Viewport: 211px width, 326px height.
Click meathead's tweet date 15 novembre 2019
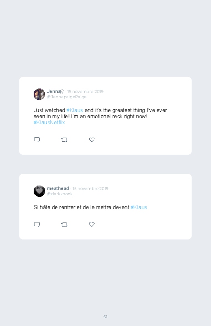click(90, 188)
